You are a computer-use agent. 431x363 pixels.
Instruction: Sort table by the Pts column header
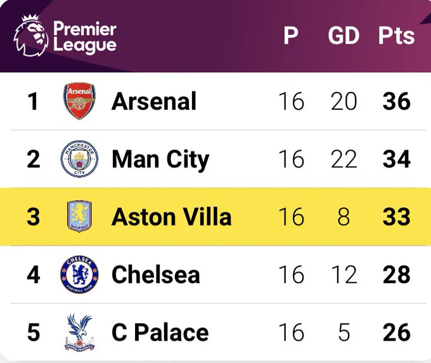pyautogui.click(x=396, y=36)
